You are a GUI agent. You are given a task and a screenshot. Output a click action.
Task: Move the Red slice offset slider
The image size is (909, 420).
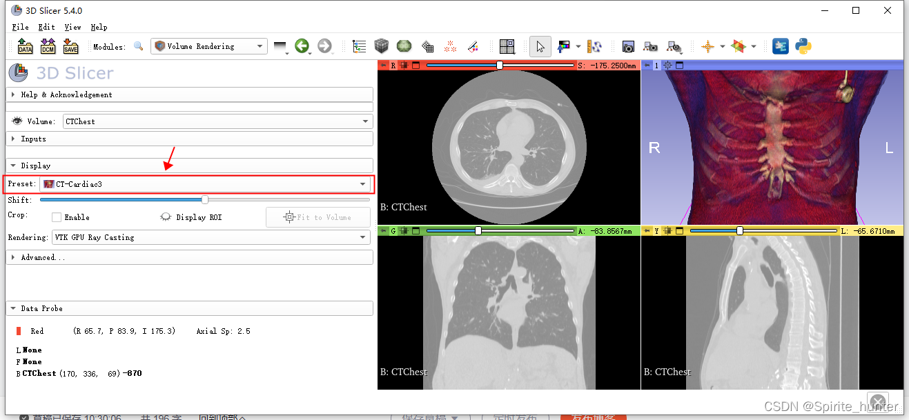500,66
